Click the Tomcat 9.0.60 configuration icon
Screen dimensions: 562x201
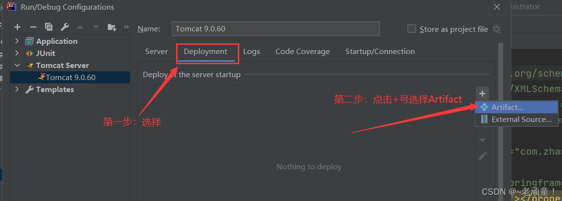(41, 77)
